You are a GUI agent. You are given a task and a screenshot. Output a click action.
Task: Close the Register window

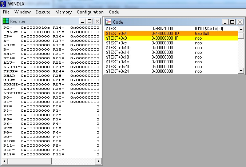97,21
